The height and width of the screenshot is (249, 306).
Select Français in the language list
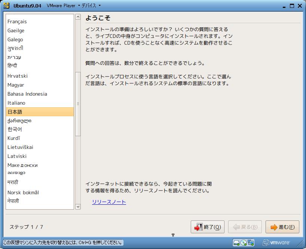(40, 21)
